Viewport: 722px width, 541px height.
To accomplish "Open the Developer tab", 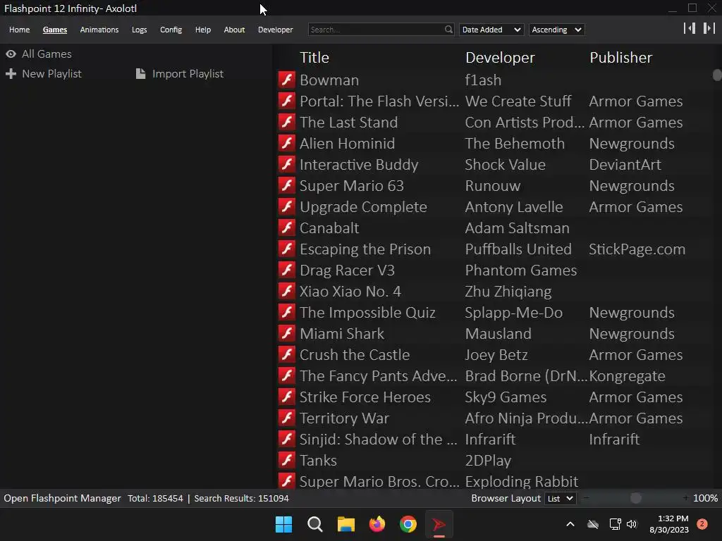I will point(276,30).
